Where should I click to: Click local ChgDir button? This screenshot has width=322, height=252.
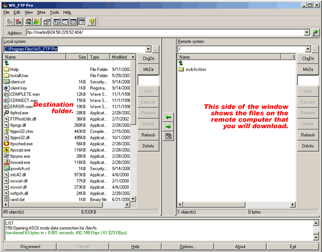tap(148, 58)
